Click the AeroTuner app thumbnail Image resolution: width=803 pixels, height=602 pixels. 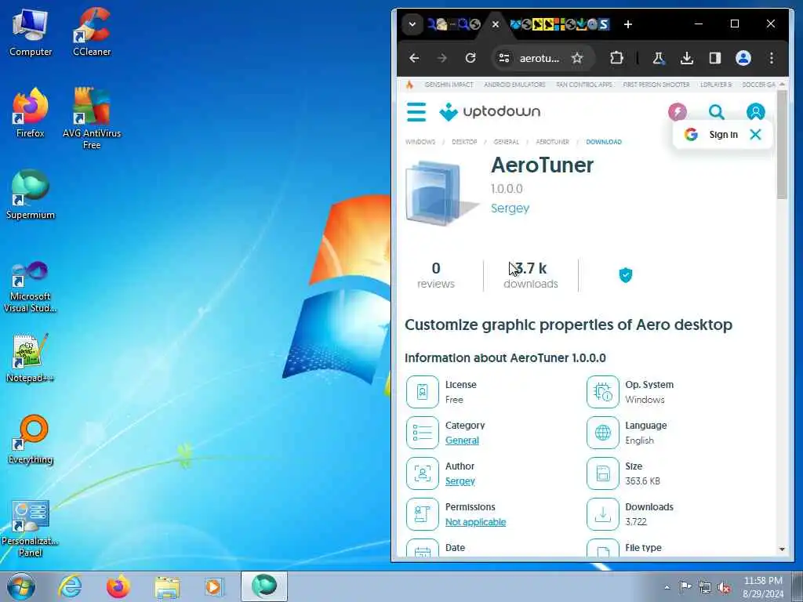pyautogui.click(x=442, y=193)
